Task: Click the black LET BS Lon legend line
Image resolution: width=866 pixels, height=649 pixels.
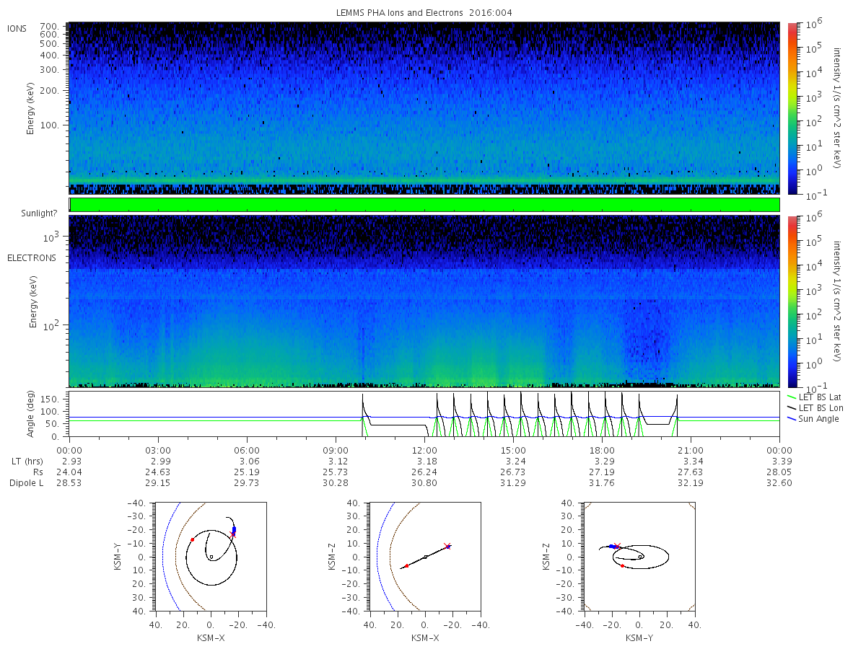Action: [x=790, y=408]
